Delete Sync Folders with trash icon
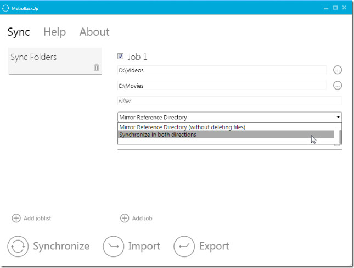The image size is (354, 268). [97, 68]
